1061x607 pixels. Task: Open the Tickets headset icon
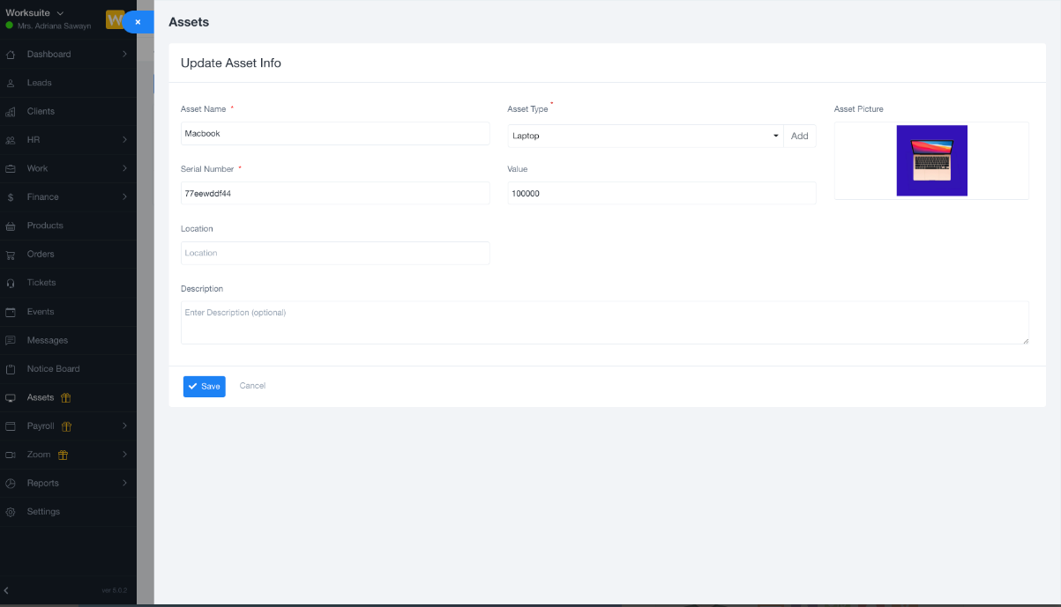(9, 283)
